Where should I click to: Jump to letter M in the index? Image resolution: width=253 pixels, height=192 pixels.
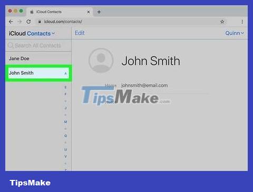[65, 122]
